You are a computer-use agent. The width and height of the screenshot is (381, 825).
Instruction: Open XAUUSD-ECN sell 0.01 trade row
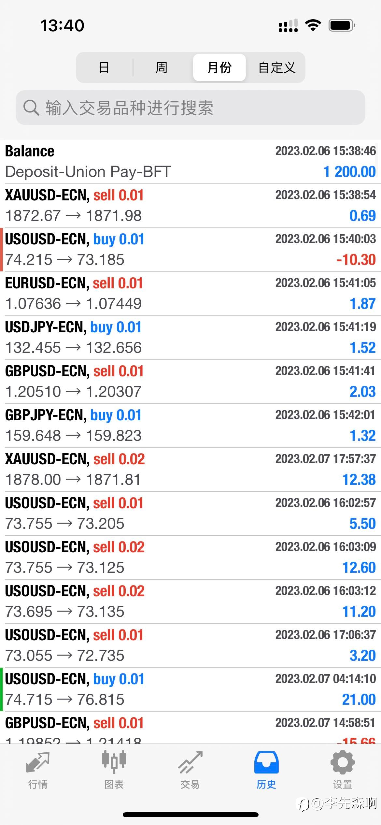pyautogui.click(x=190, y=206)
